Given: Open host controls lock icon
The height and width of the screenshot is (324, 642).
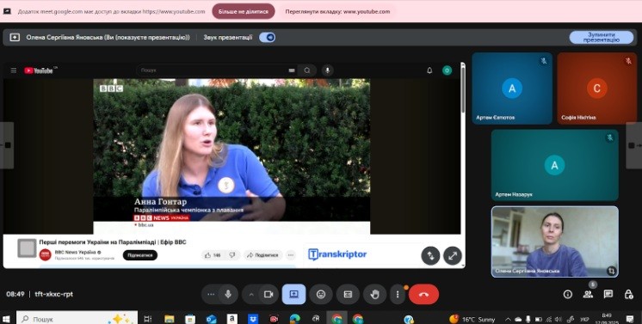Looking at the screenshot, I should 628,294.
